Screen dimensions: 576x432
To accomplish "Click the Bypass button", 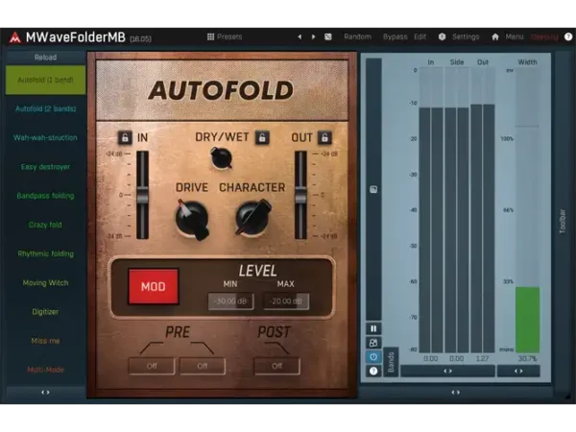I will pyautogui.click(x=395, y=36).
